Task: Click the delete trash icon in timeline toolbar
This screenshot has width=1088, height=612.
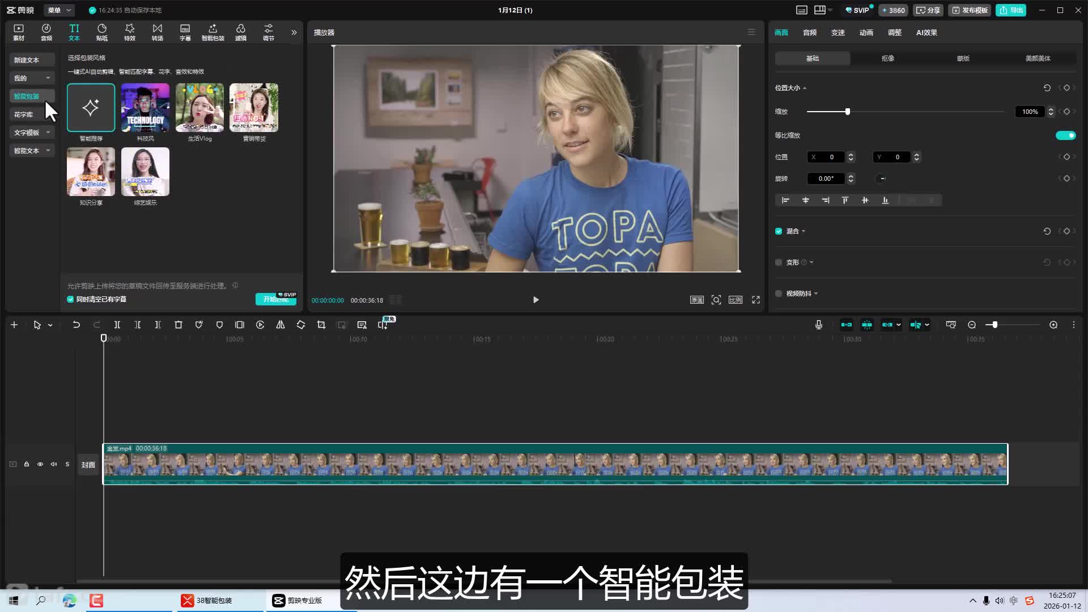Action: point(178,325)
